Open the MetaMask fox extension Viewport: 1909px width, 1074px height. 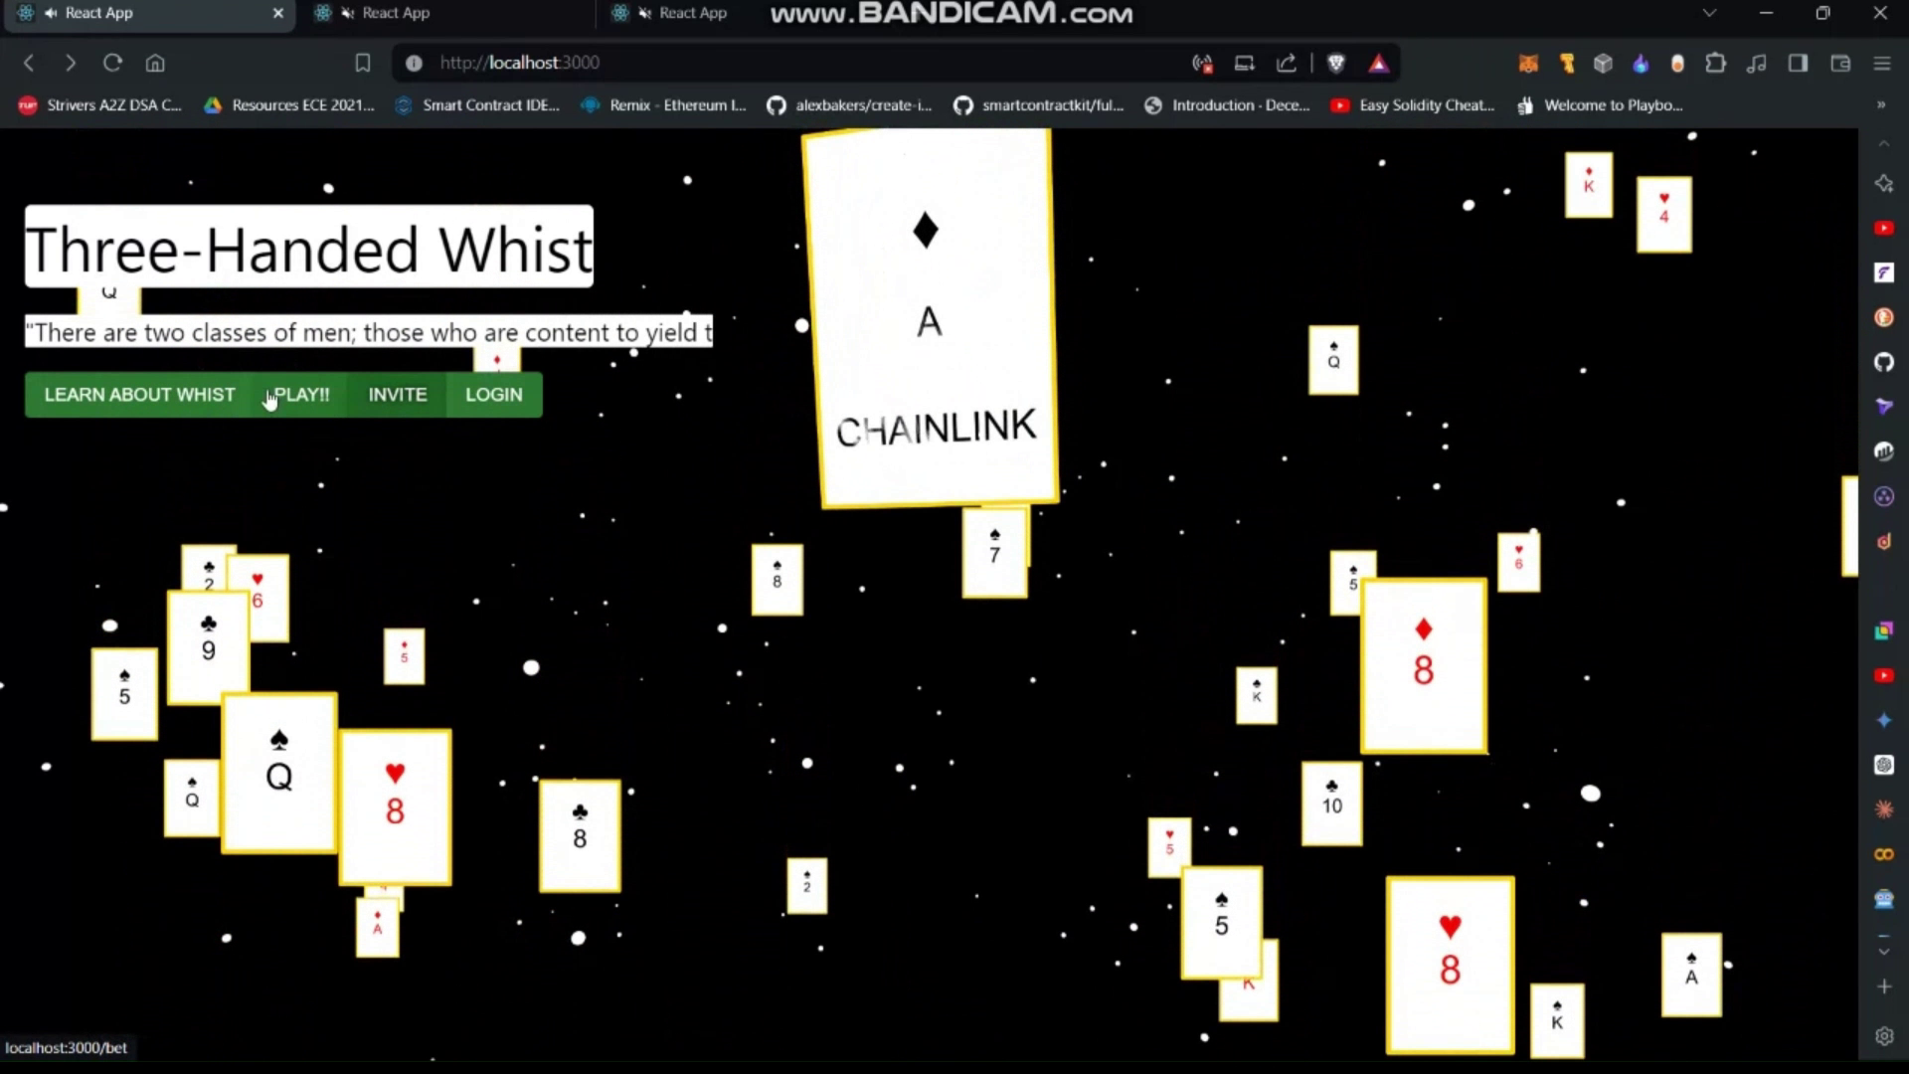(1528, 64)
